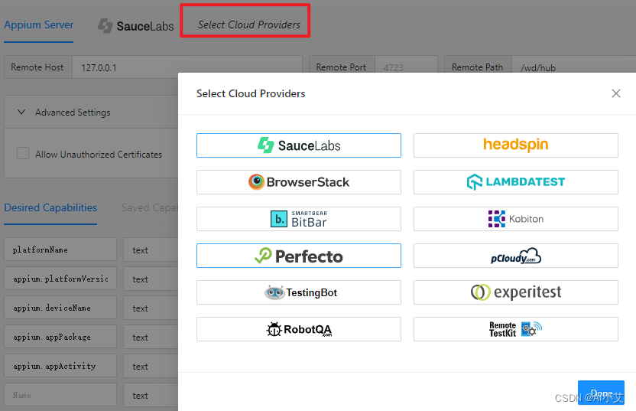This screenshot has height=411, width=636.
Task: Enable the LambdaTest provider
Action: [x=515, y=182]
